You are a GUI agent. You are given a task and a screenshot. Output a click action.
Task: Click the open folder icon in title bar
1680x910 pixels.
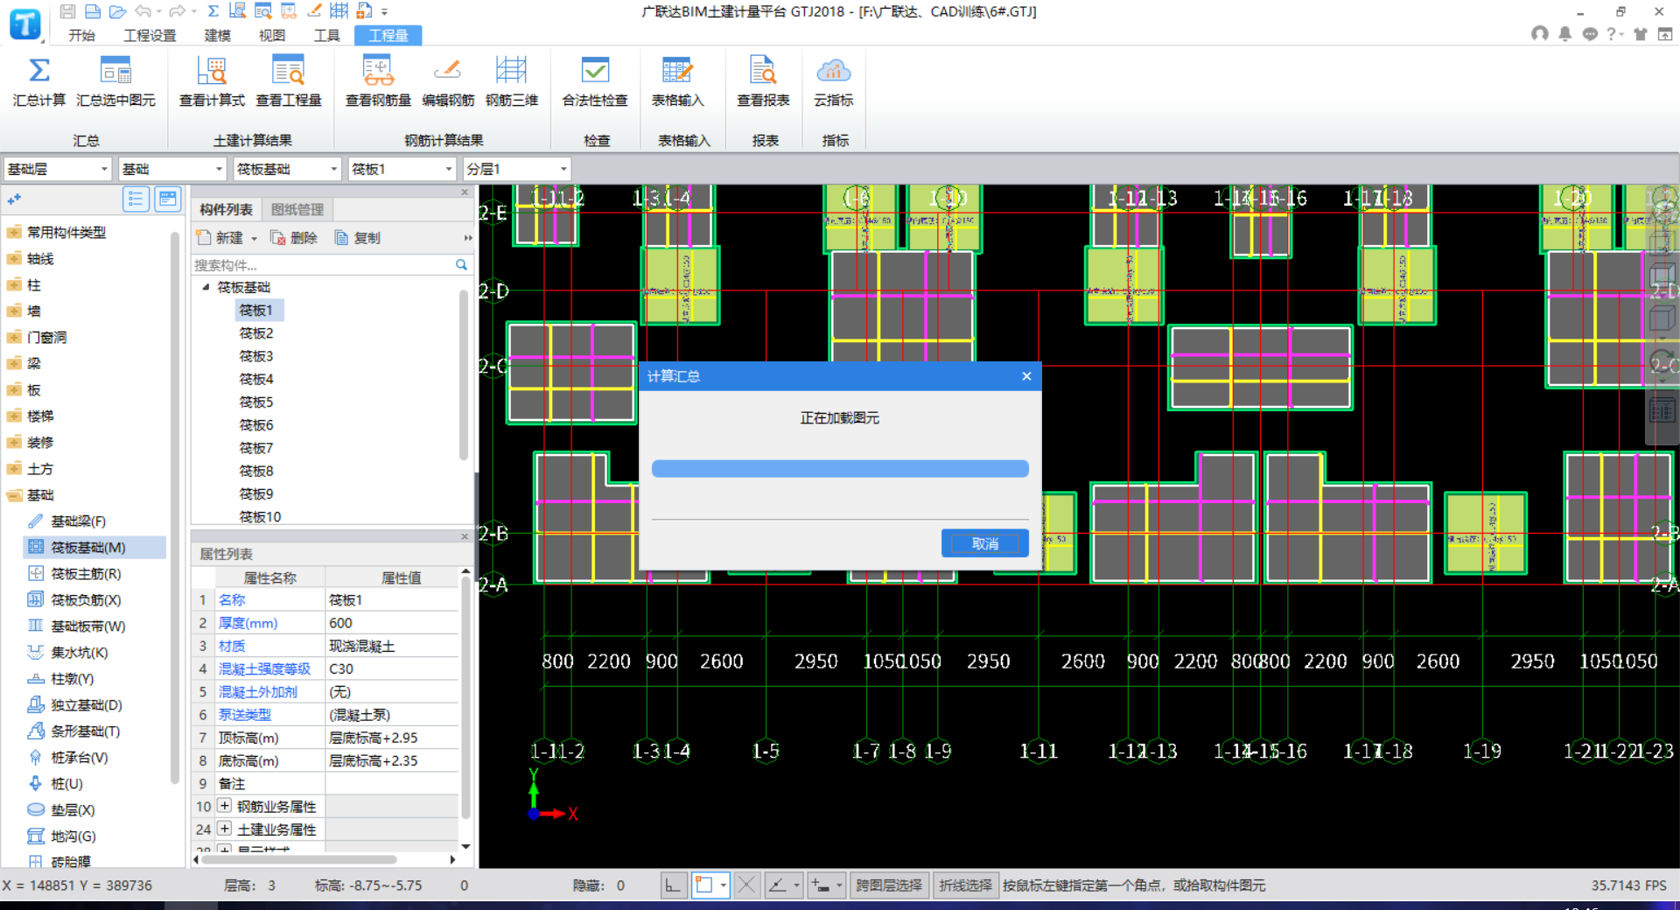[x=117, y=11]
